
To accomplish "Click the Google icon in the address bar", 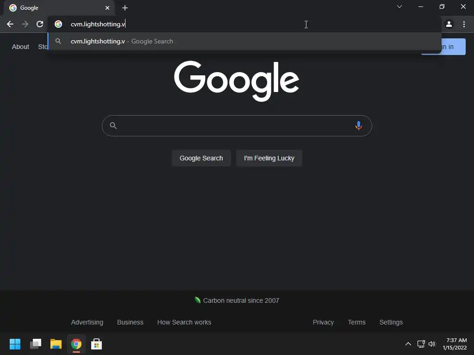I will 58,24.
